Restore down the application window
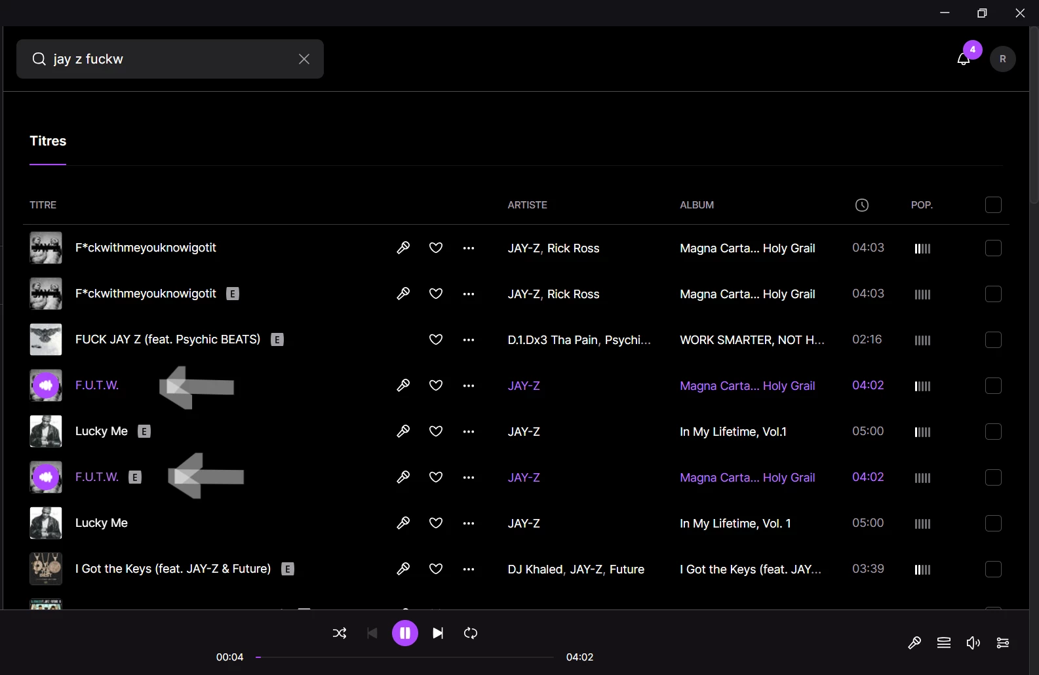 (982, 13)
